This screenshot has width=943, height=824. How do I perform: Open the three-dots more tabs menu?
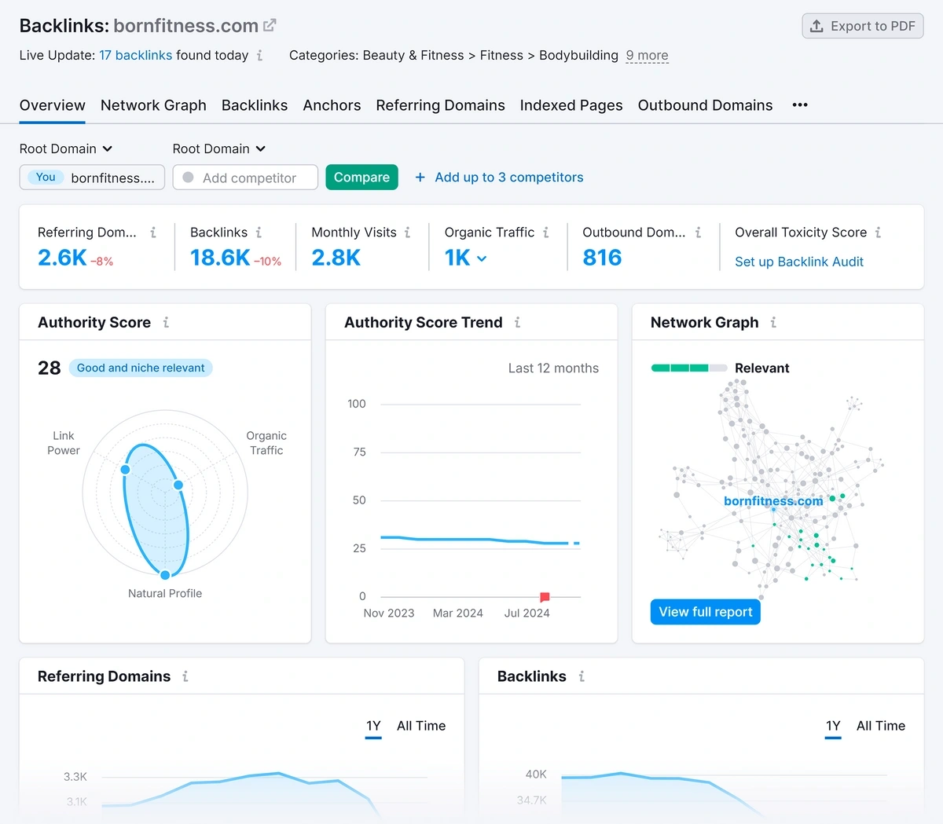coord(800,105)
